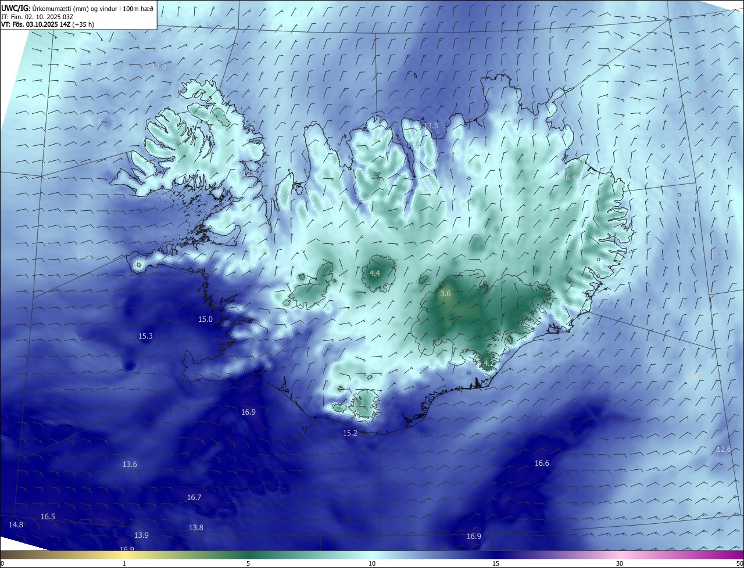
Task: Click the 0 tick on the colorbar
Action: click(x=2, y=563)
